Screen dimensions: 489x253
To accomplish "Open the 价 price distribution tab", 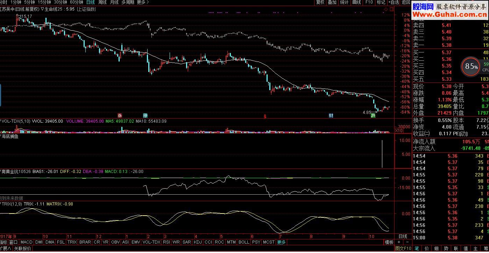I will [427, 248].
